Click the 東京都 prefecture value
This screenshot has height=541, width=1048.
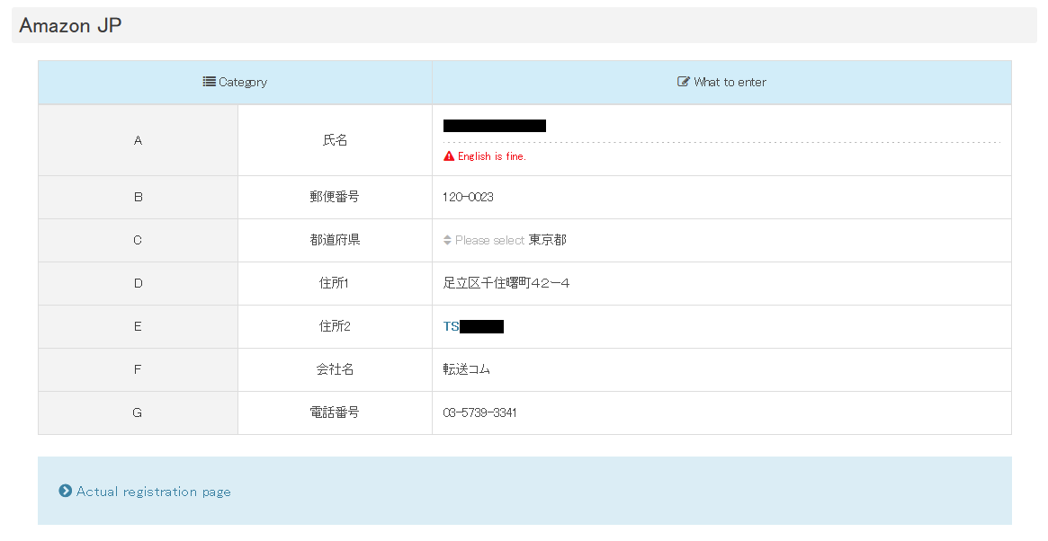pyautogui.click(x=548, y=240)
